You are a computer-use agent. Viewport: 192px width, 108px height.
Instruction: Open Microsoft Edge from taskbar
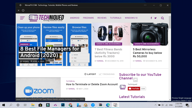click(x=108, y=105)
